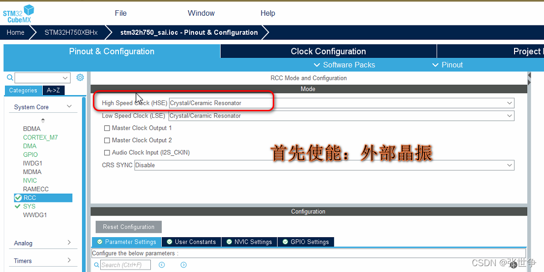Click the sort arrows above BDMA
Viewport: 544px width, 272px height.
[43, 121]
